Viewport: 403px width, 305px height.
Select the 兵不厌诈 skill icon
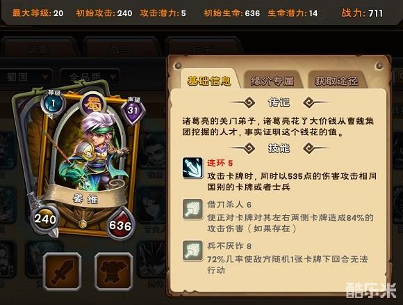pyautogui.click(x=192, y=251)
